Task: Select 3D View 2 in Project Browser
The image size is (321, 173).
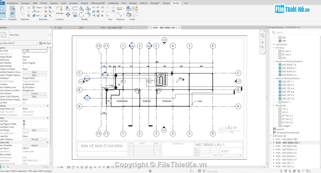Action: [x=287, y=51]
